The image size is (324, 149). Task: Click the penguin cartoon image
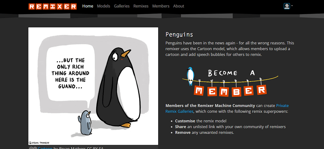click(x=93, y=86)
